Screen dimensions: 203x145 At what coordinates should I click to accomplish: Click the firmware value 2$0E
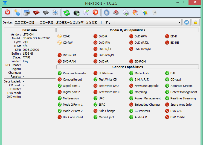[x=26, y=42]
